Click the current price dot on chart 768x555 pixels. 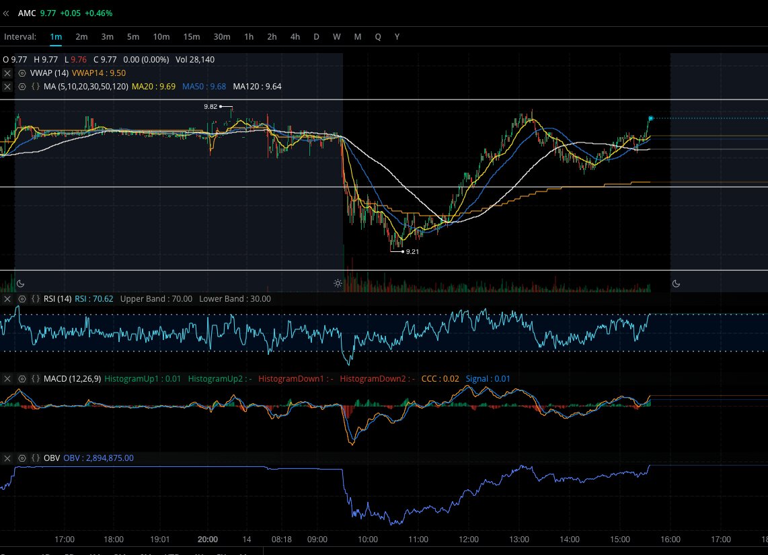point(650,118)
